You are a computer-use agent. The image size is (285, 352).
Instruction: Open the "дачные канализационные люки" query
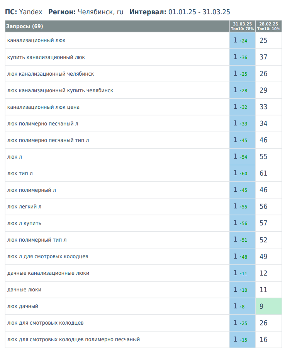[48, 273]
